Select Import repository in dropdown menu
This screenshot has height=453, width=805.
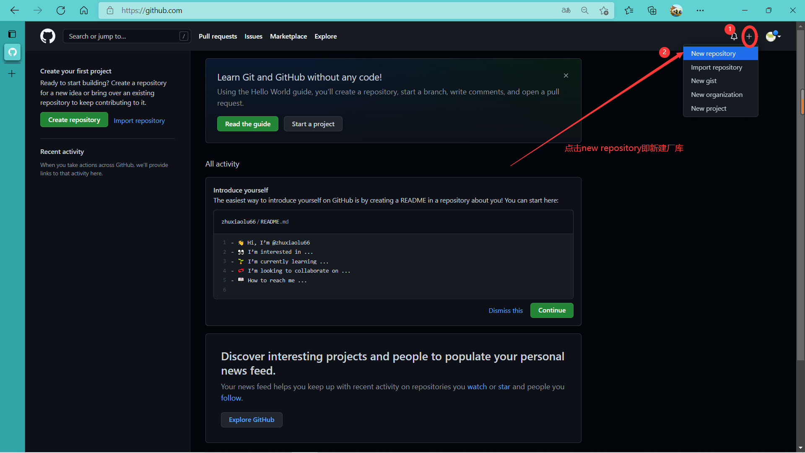point(720,67)
